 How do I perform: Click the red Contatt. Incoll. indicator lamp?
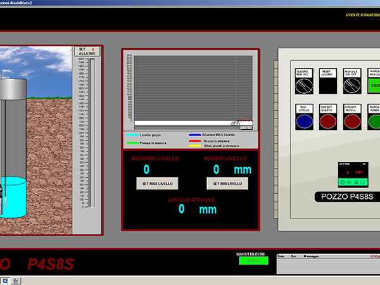pyautogui.click(x=351, y=120)
